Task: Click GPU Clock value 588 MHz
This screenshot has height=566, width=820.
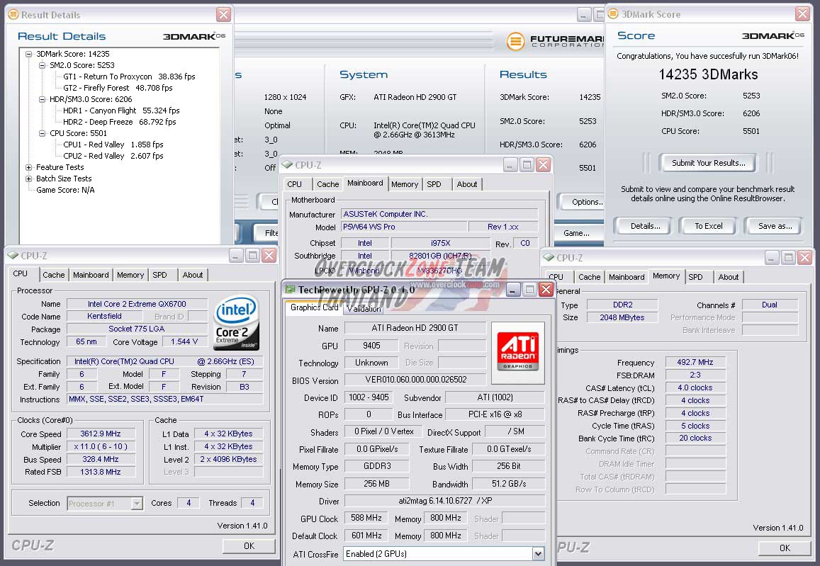Action: point(366,518)
